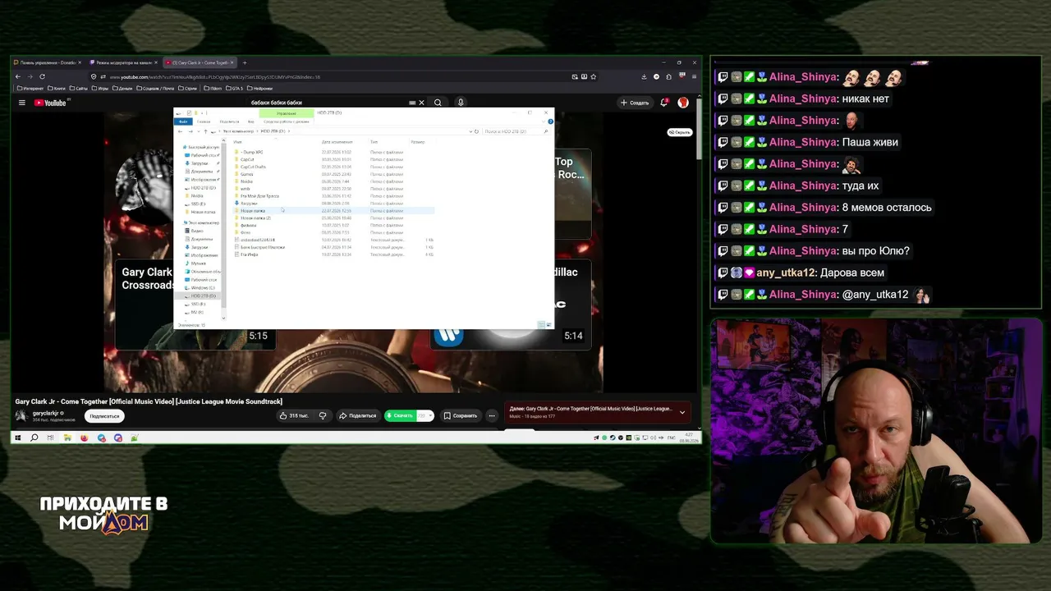
Task: Click the Поделиться (Share) button
Action: click(358, 415)
